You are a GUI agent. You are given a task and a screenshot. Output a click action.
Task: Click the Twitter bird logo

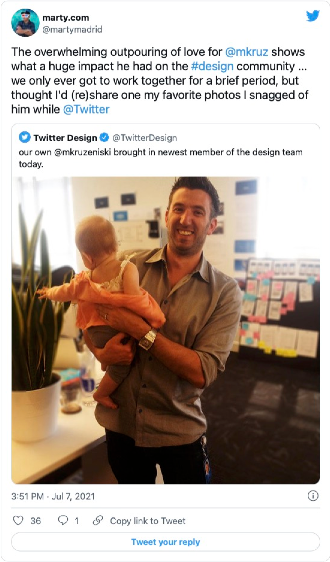[x=313, y=16]
